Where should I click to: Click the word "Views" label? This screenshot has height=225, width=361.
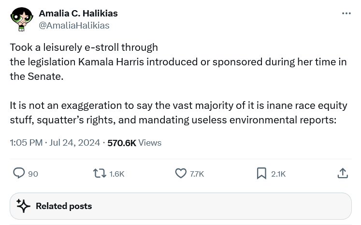(x=150, y=143)
